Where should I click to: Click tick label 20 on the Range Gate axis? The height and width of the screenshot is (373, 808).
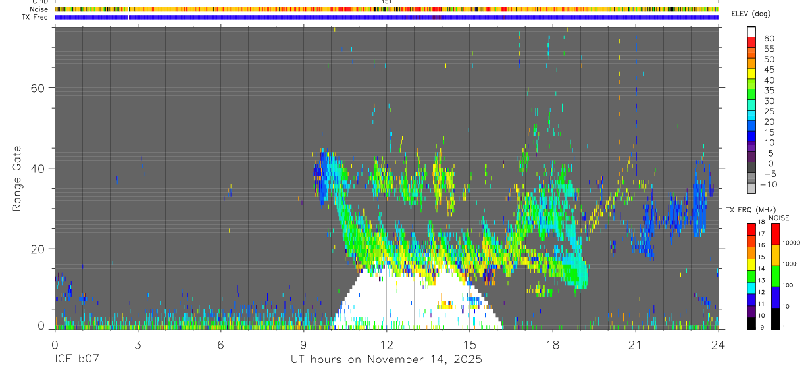point(38,249)
